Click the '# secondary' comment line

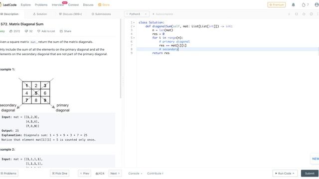click(168, 49)
